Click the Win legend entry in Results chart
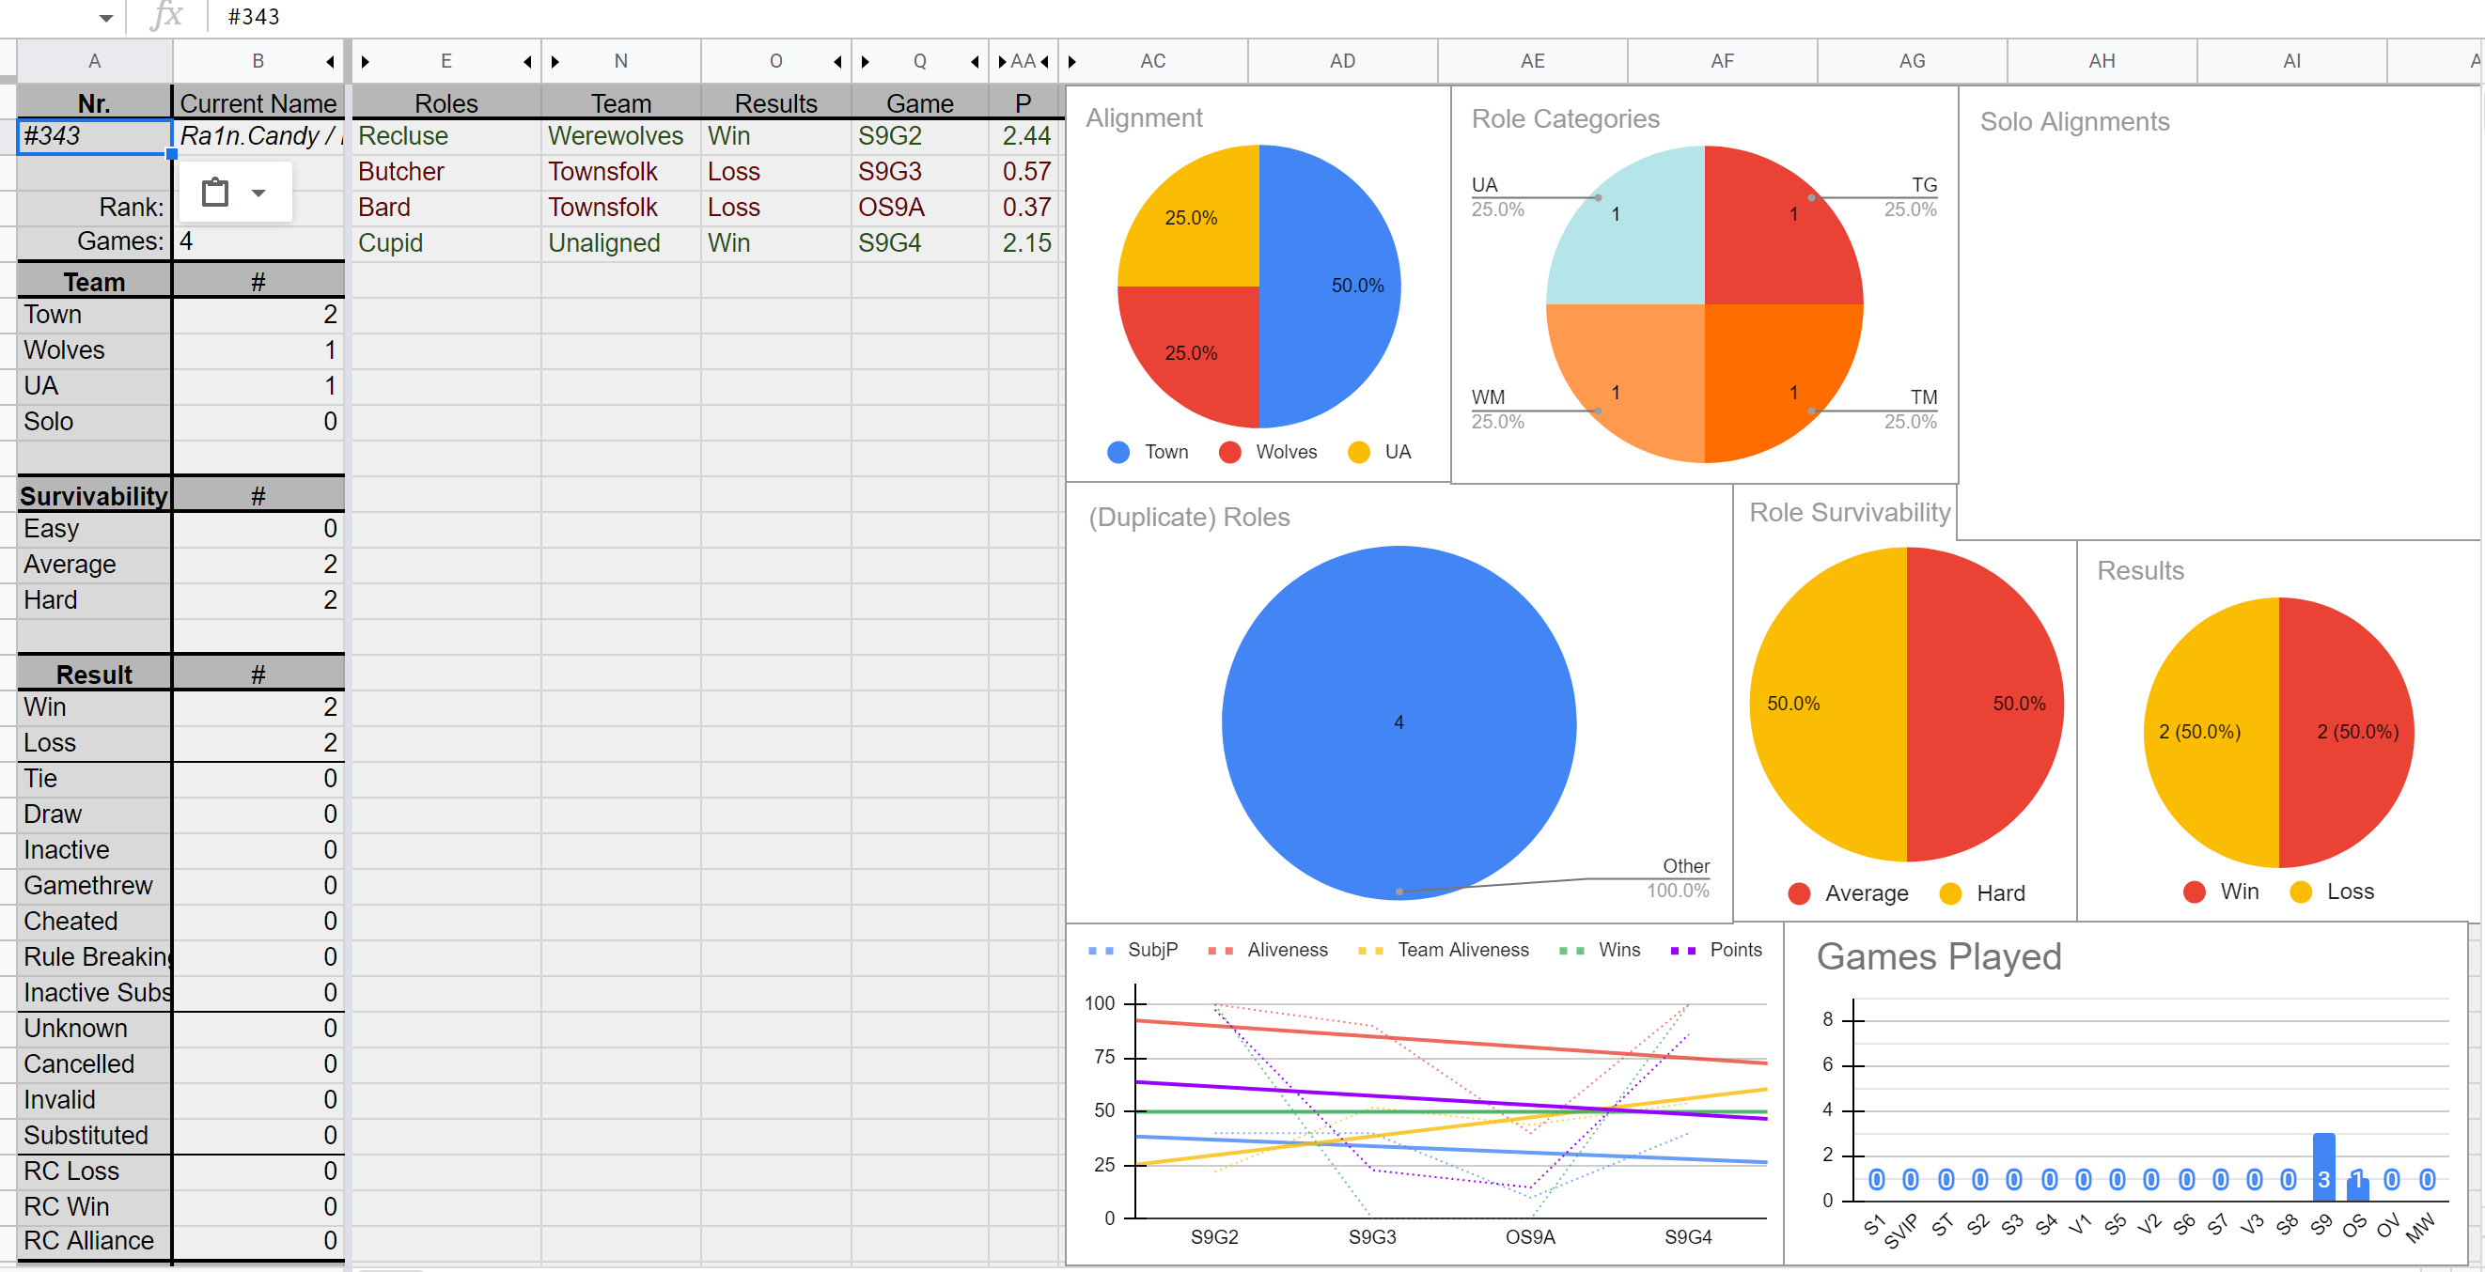 [2222, 892]
